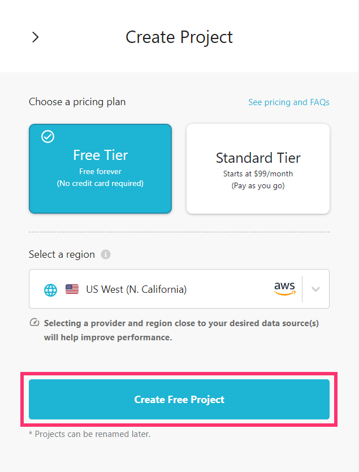Screen dimensions: 359x472
Task: Click the Choose a pricing plan label
Action: 77,102
